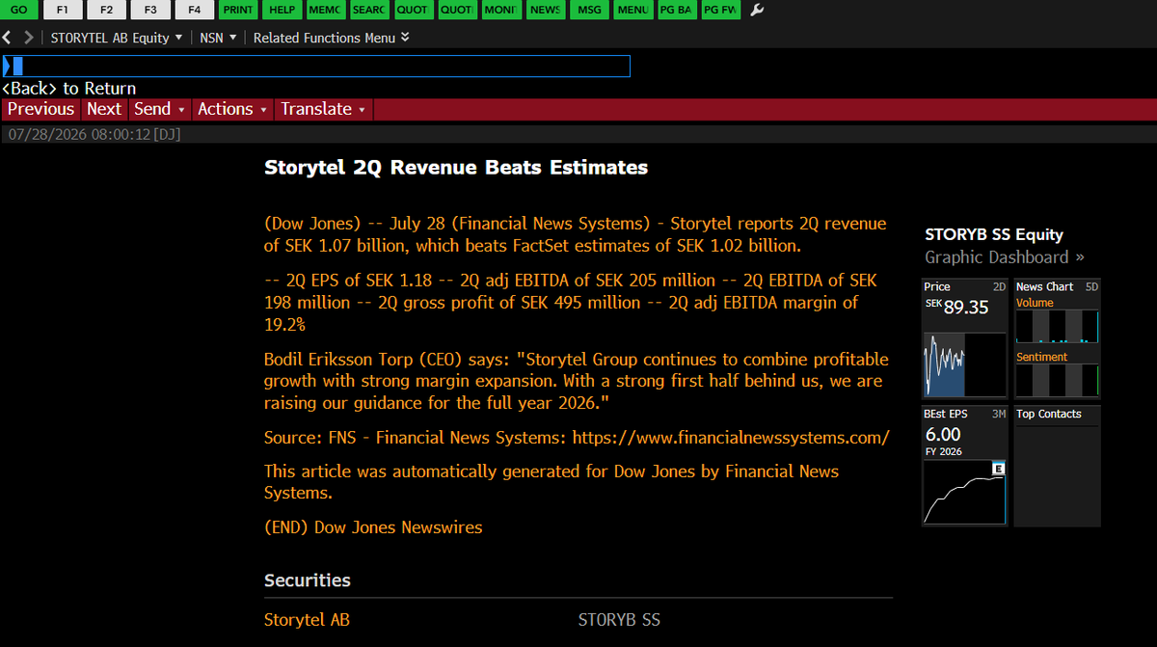
Task: Open the Top Contacts panel
Action: (1057, 466)
